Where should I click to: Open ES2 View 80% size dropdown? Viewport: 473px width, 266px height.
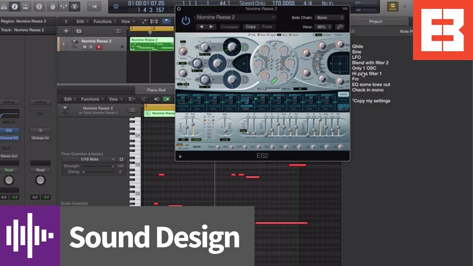(324, 27)
